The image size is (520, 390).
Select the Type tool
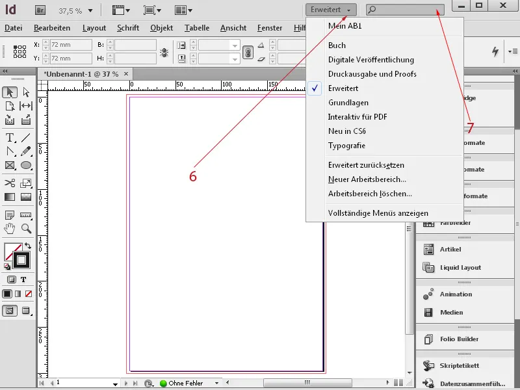pos(10,138)
